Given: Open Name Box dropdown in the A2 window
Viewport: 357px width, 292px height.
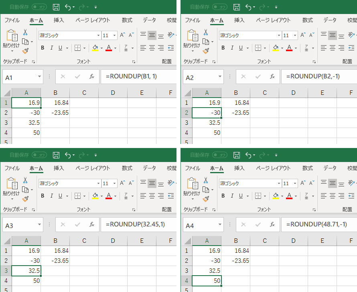Looking at the screenshot, I should [220, 76].
